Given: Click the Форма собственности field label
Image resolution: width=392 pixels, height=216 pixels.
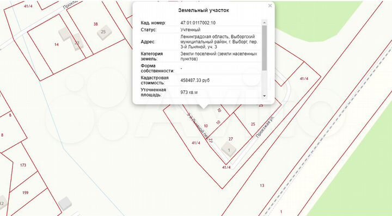Looking at the screenshot, I should pos(157,68).
